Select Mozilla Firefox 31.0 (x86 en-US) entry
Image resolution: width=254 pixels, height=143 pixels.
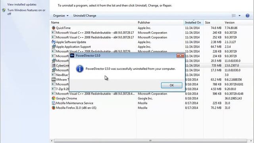pos(76,108)
